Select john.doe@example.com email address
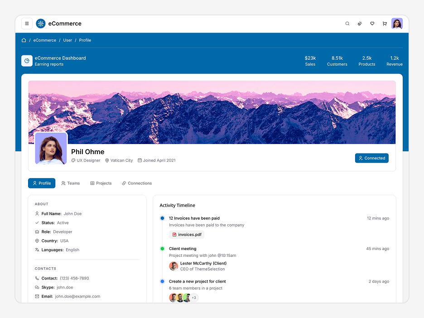Viewport: 424px width, 318px height. click(77, 296)
